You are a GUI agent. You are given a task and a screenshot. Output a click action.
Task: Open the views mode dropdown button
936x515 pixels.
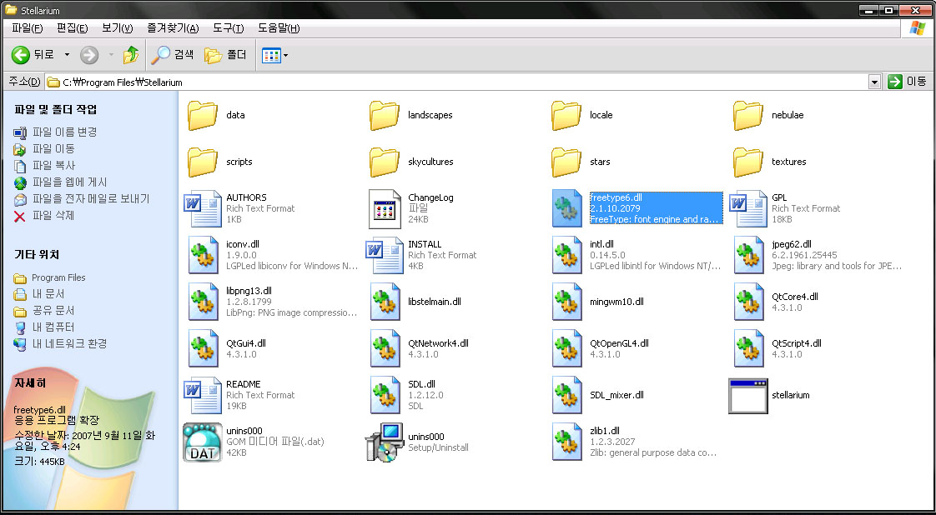click(274, 56)
